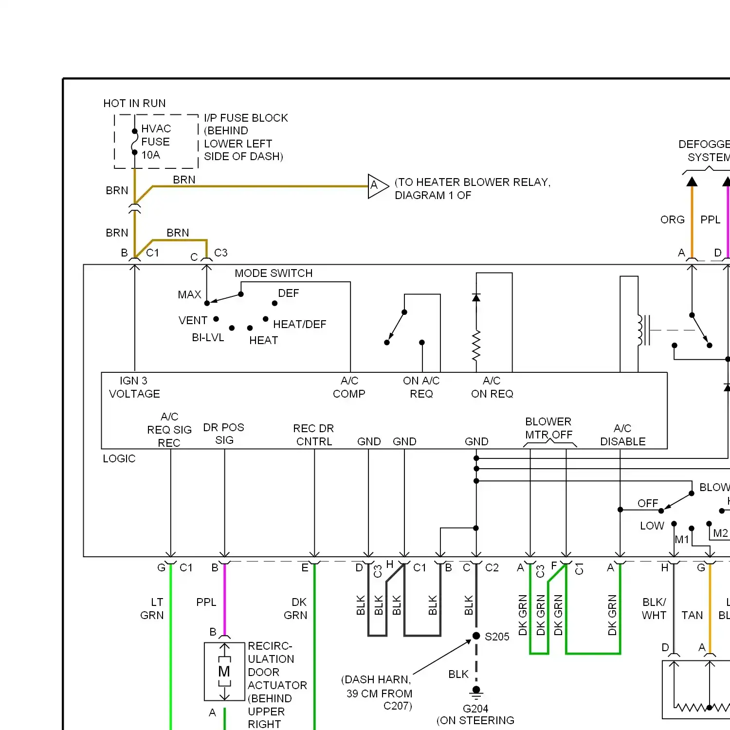Click the A/C DISABLE label
Screen dimensions: 730x730
pos(622,435)
